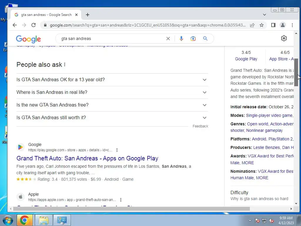Click the Google logo

[29, 39]
